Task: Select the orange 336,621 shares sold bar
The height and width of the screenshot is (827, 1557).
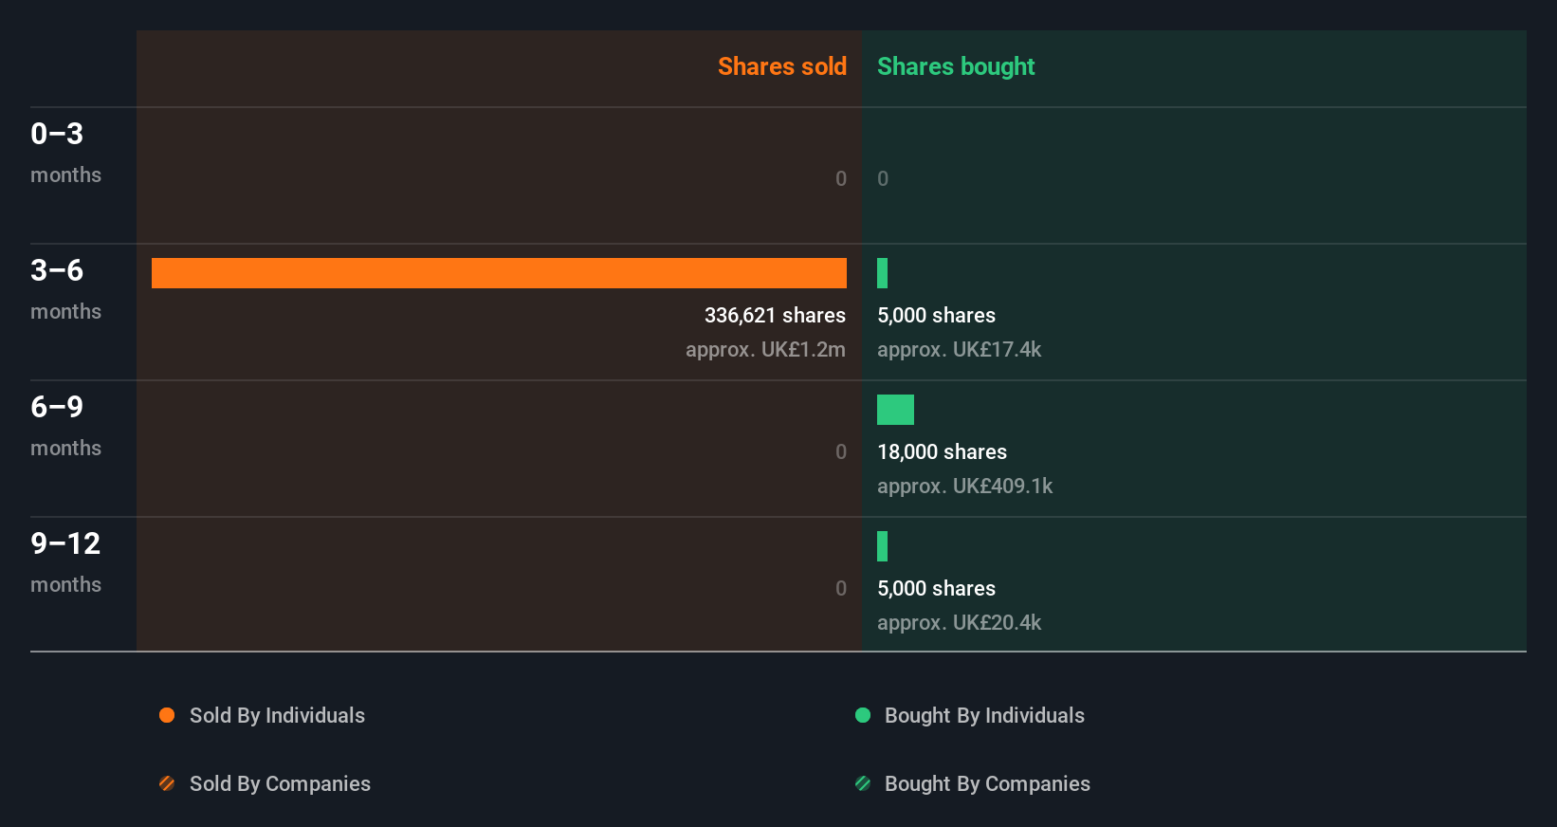Action: [499, 273]
